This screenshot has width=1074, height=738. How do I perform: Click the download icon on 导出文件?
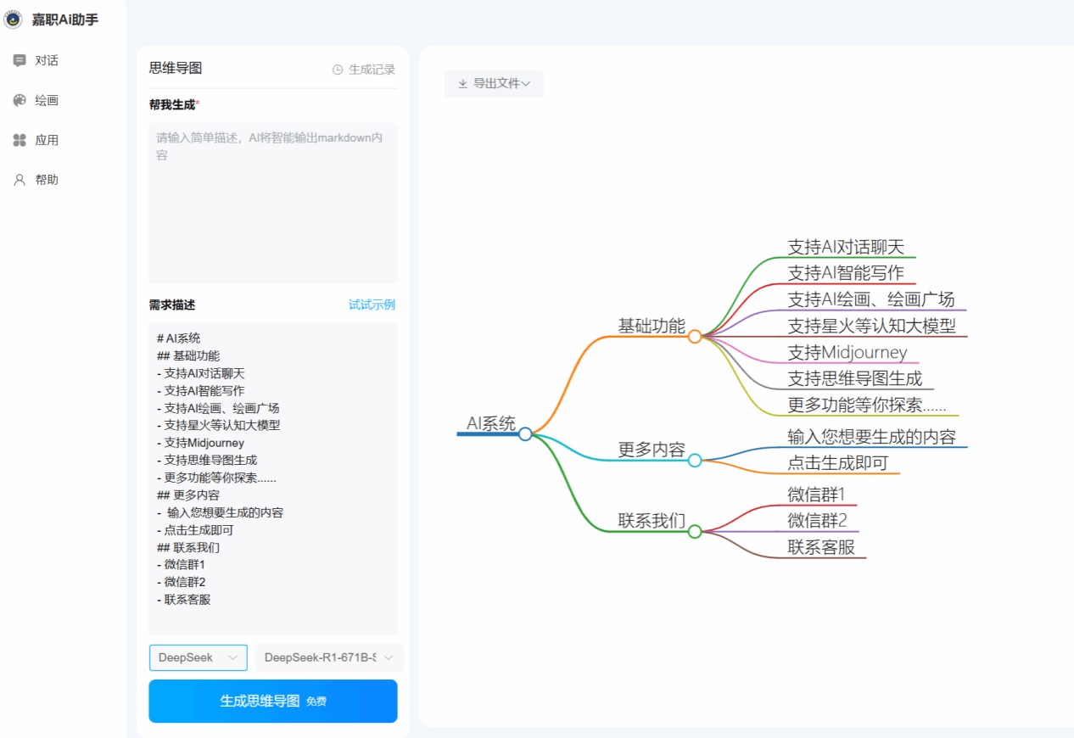pos(462,83)
